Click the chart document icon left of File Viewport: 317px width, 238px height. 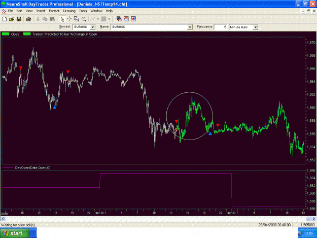pos(4,11)
